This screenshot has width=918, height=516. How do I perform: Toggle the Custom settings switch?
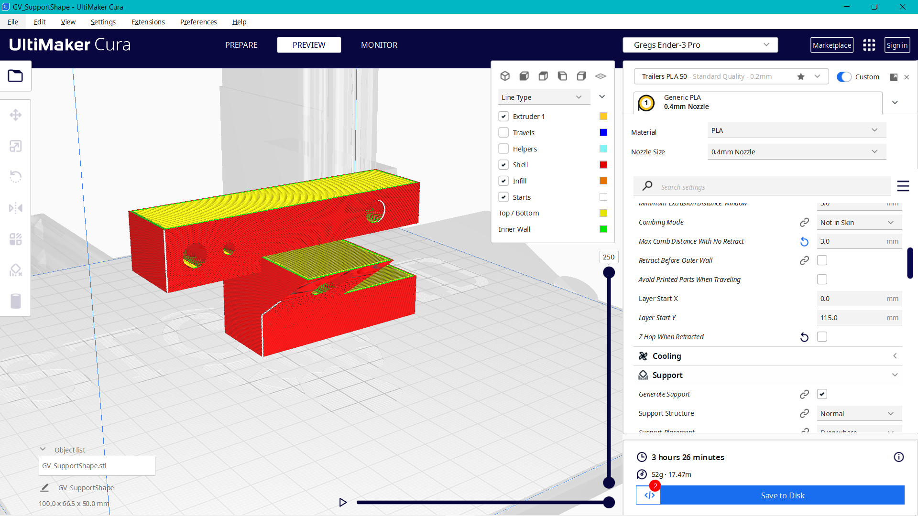(844, 77)
